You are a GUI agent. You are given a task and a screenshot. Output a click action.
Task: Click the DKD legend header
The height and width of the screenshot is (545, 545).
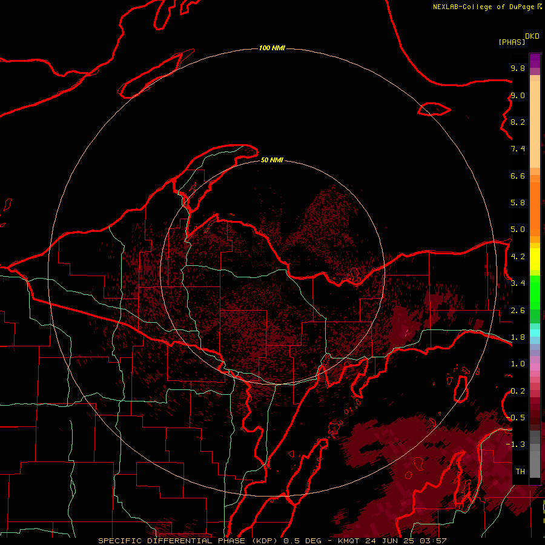[532, 36]
